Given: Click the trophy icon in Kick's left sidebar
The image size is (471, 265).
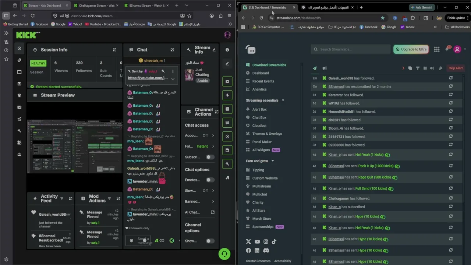Looking at the screenshot, I should [20, 95].
